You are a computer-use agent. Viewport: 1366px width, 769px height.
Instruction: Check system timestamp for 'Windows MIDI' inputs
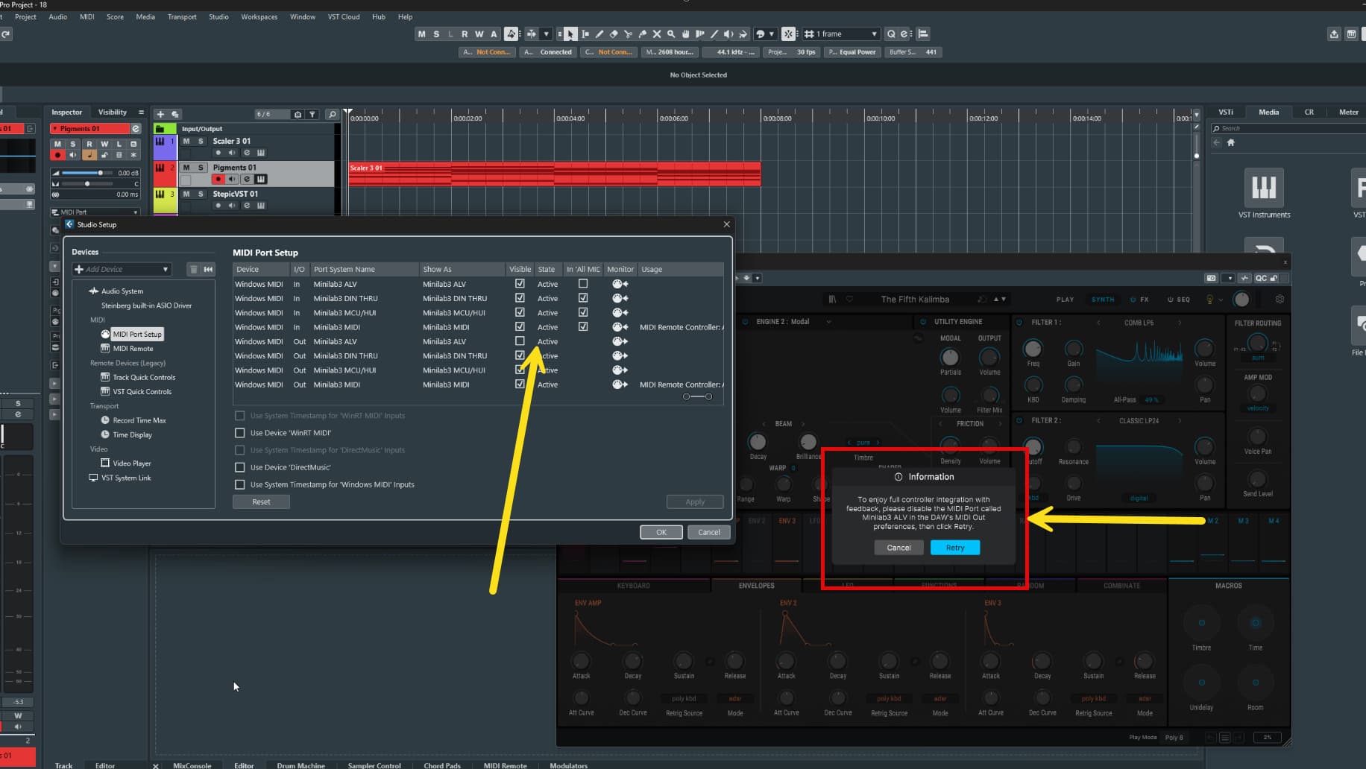tap(240, 485)
